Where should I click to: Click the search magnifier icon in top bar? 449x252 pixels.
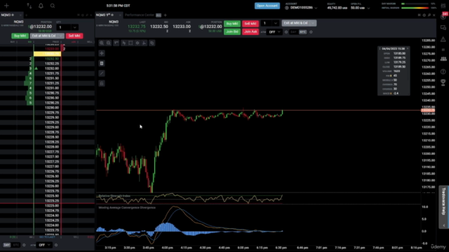(53, 6)
